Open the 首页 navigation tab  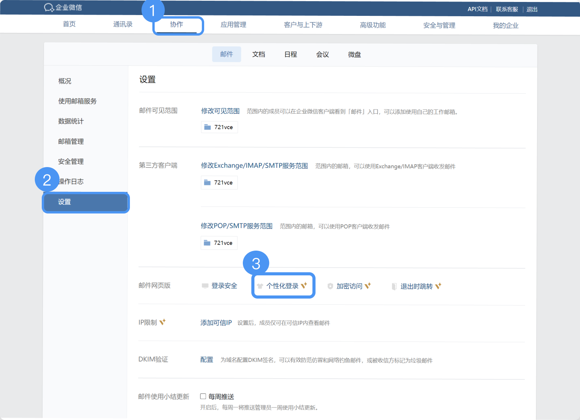click(69, 24)
